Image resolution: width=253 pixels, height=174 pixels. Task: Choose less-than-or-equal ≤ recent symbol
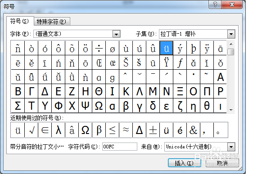pos(113,130)
